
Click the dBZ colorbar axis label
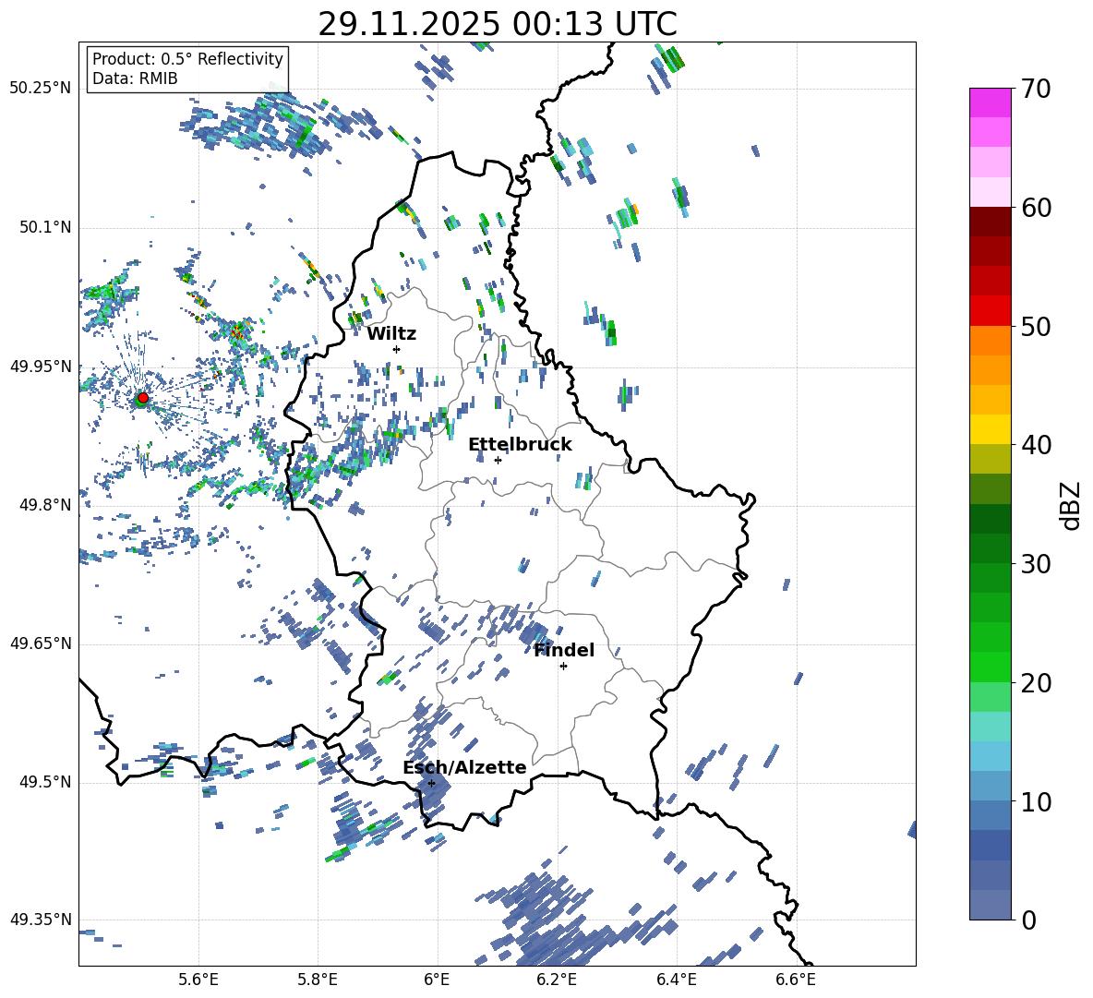coord(1071,505)
